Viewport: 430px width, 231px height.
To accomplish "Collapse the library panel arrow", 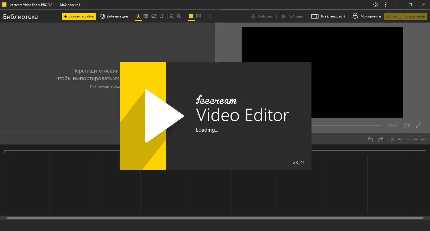I will (210, 16).
